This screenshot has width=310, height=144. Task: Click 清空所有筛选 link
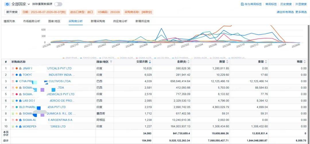coord(285,12)
